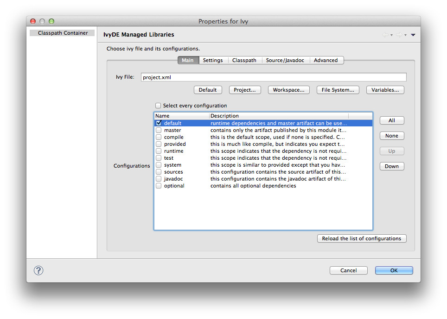Uncheck the default configuration checkbox
The width and height of the screenshot is (447, 319).
(159, 123)
